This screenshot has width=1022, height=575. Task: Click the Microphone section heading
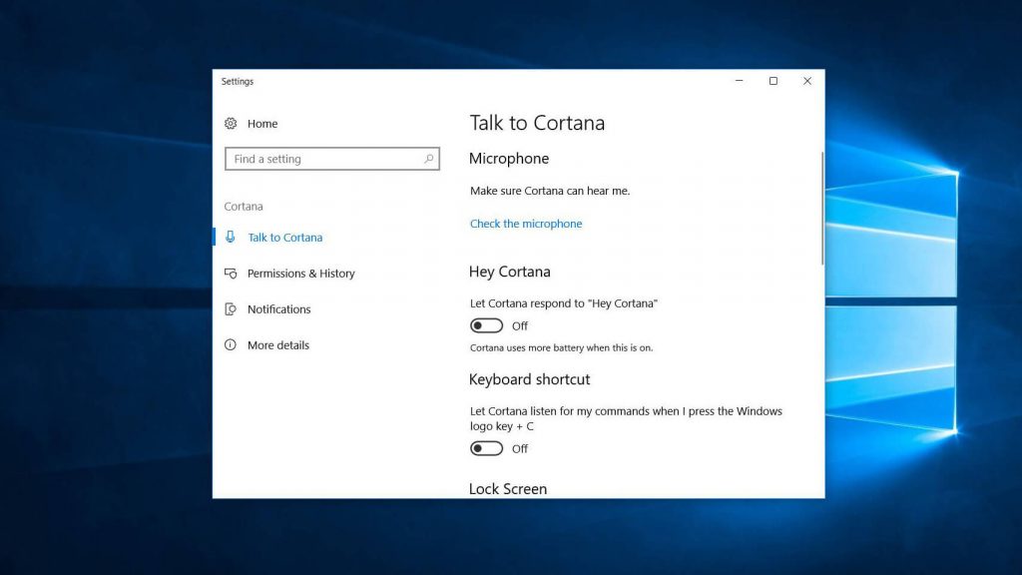click(x=509, y=159)
